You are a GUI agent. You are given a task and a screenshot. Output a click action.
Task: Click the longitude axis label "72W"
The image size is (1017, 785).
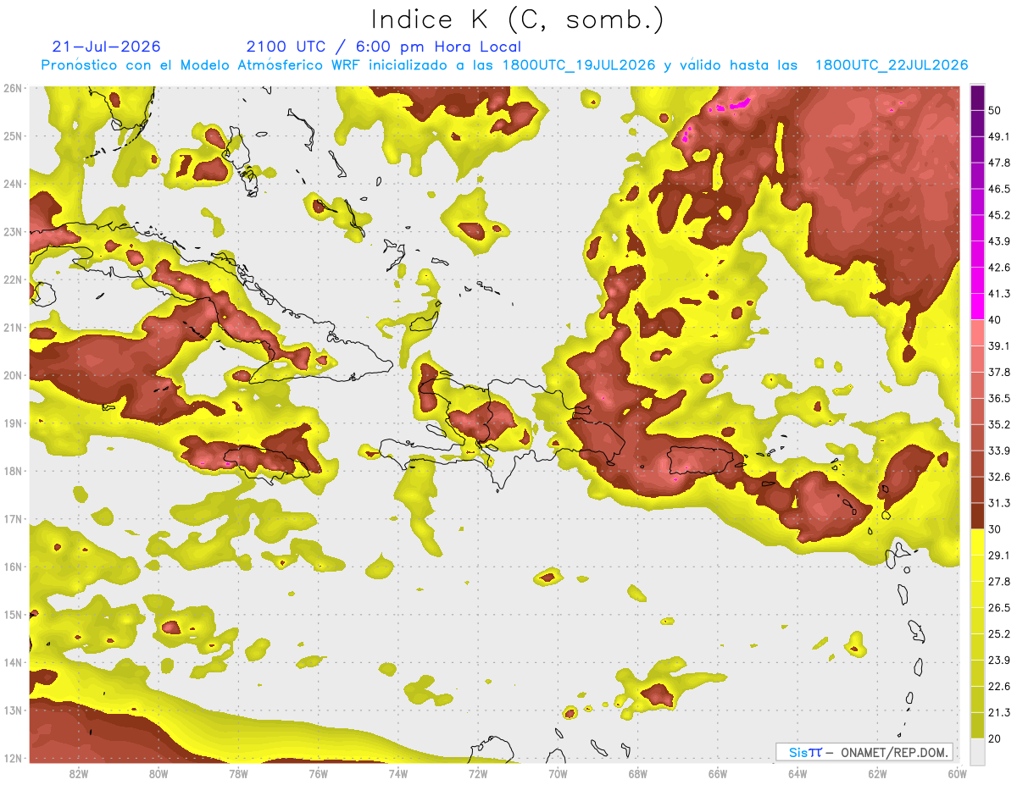(478, 774)
